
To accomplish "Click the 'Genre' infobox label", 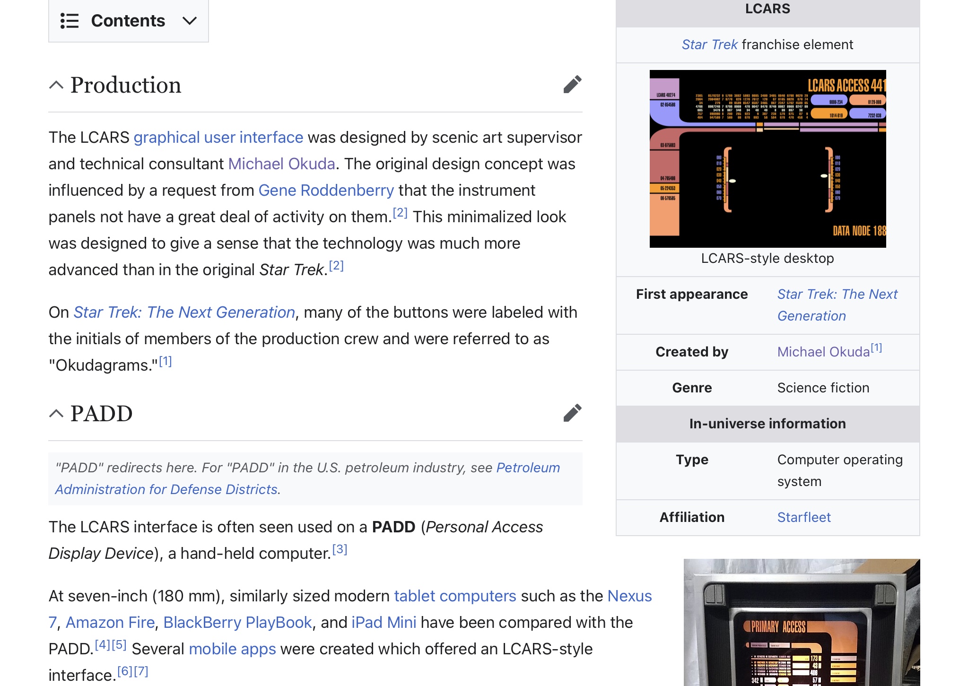I will (x=692, y=388).
